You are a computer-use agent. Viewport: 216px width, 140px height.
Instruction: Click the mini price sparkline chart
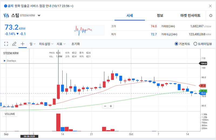coord(89,30)
